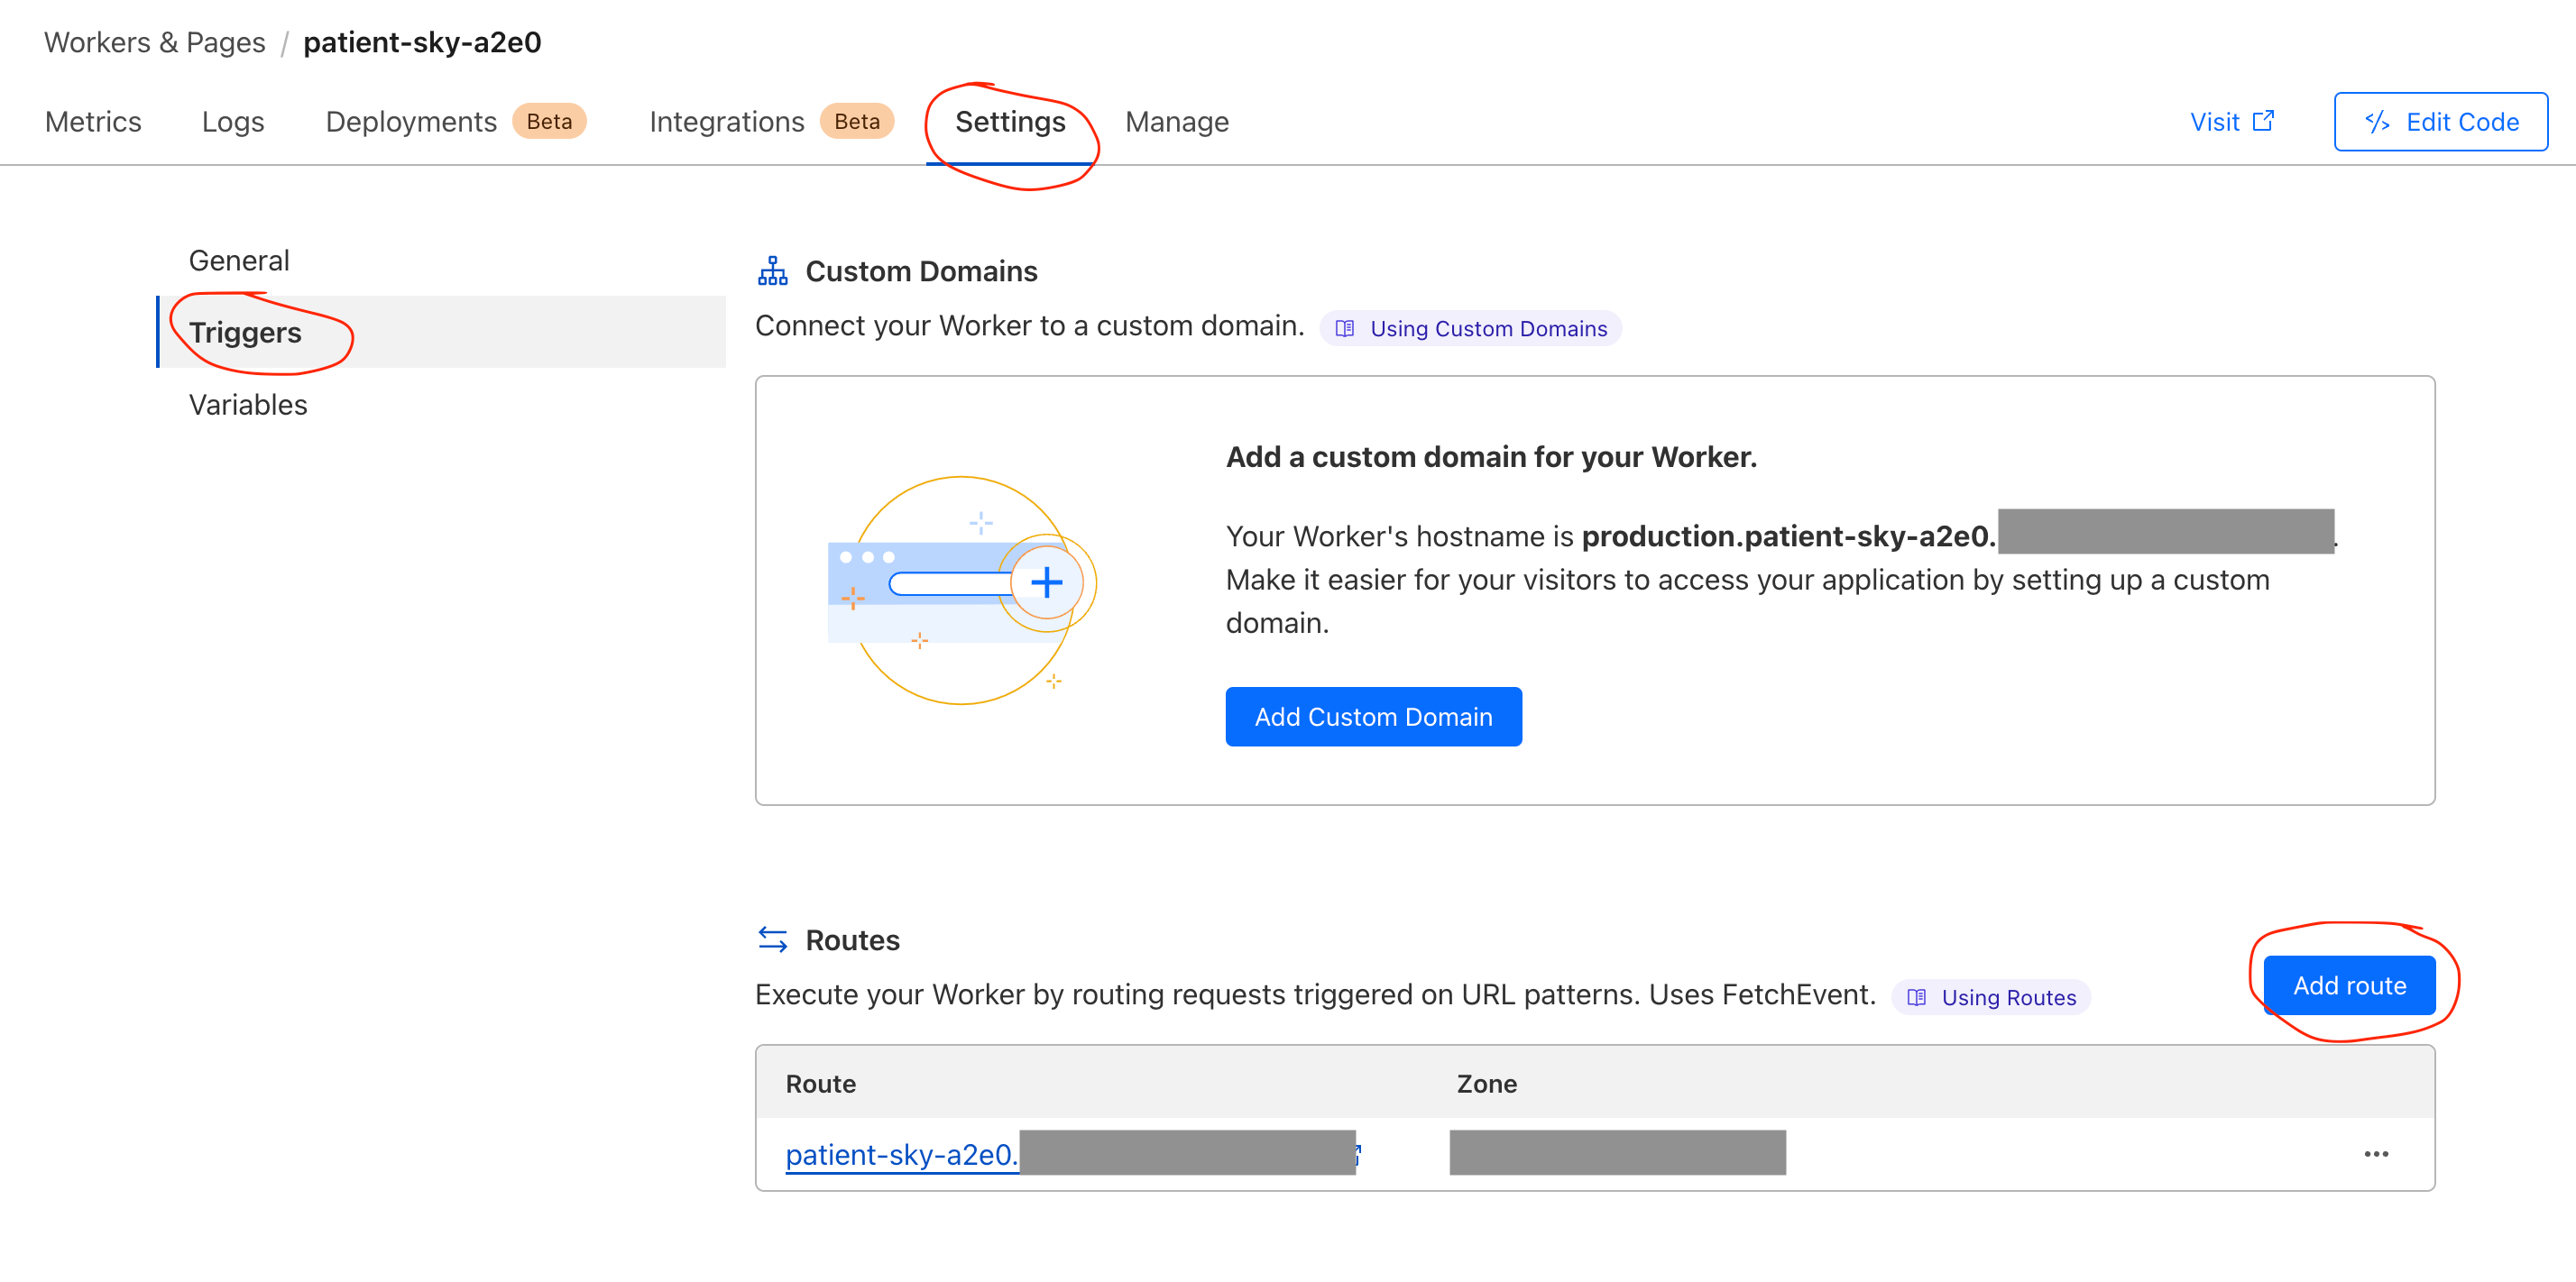Screen dimensions: 2576x1282
Task: Click the book icon beside Using Routes
Action: [1916, 997]
